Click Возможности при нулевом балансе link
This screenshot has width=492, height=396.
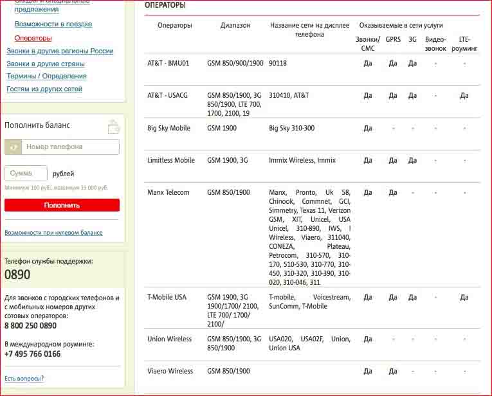(x=53, y=233)
